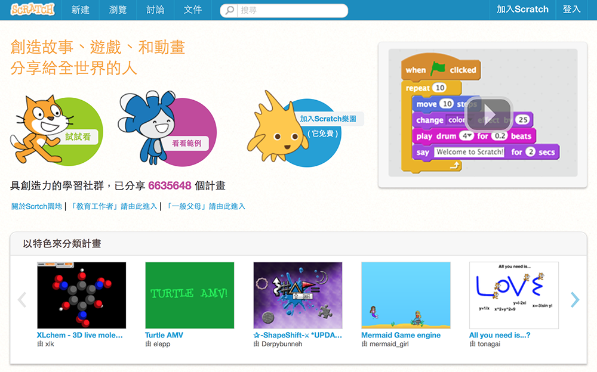Click 登入 to sign in
597x372 pixels.
(x=571, y=10)
